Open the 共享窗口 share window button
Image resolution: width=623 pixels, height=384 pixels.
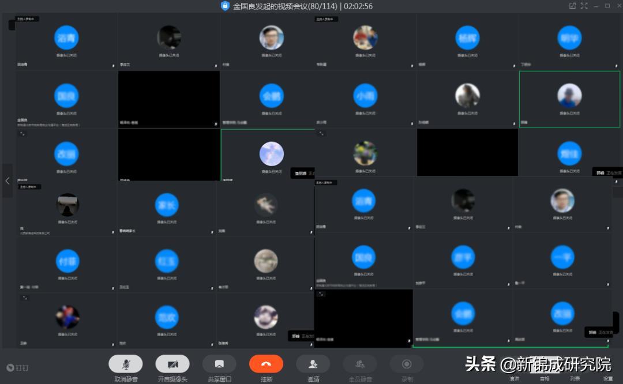219,364
